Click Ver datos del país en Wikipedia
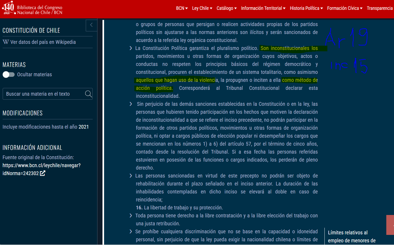The width and height of the screenshot is (394, 245). click(x=43, y=42)
